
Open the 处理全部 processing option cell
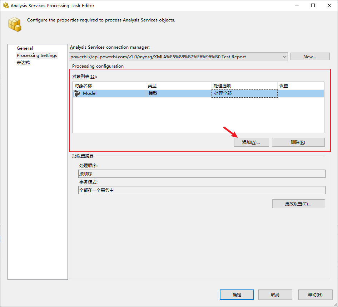244,93
